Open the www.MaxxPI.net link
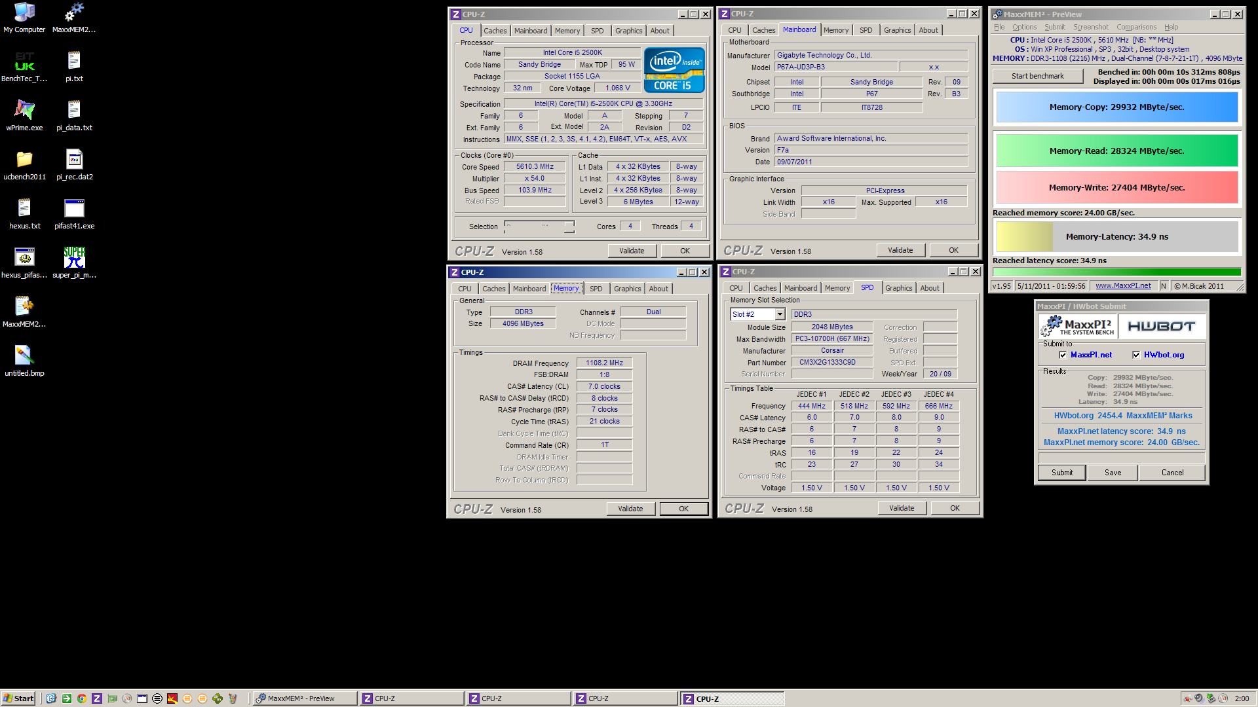The width and height of the screenshot is (1258, 707). (x=1123, y=285)
